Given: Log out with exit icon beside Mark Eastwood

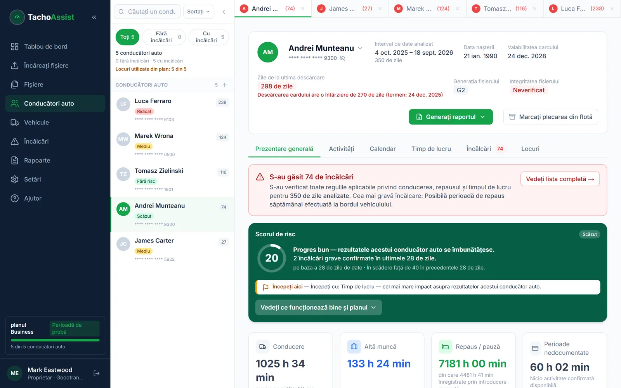Looking at the screenshot, I should pos(97,373).
